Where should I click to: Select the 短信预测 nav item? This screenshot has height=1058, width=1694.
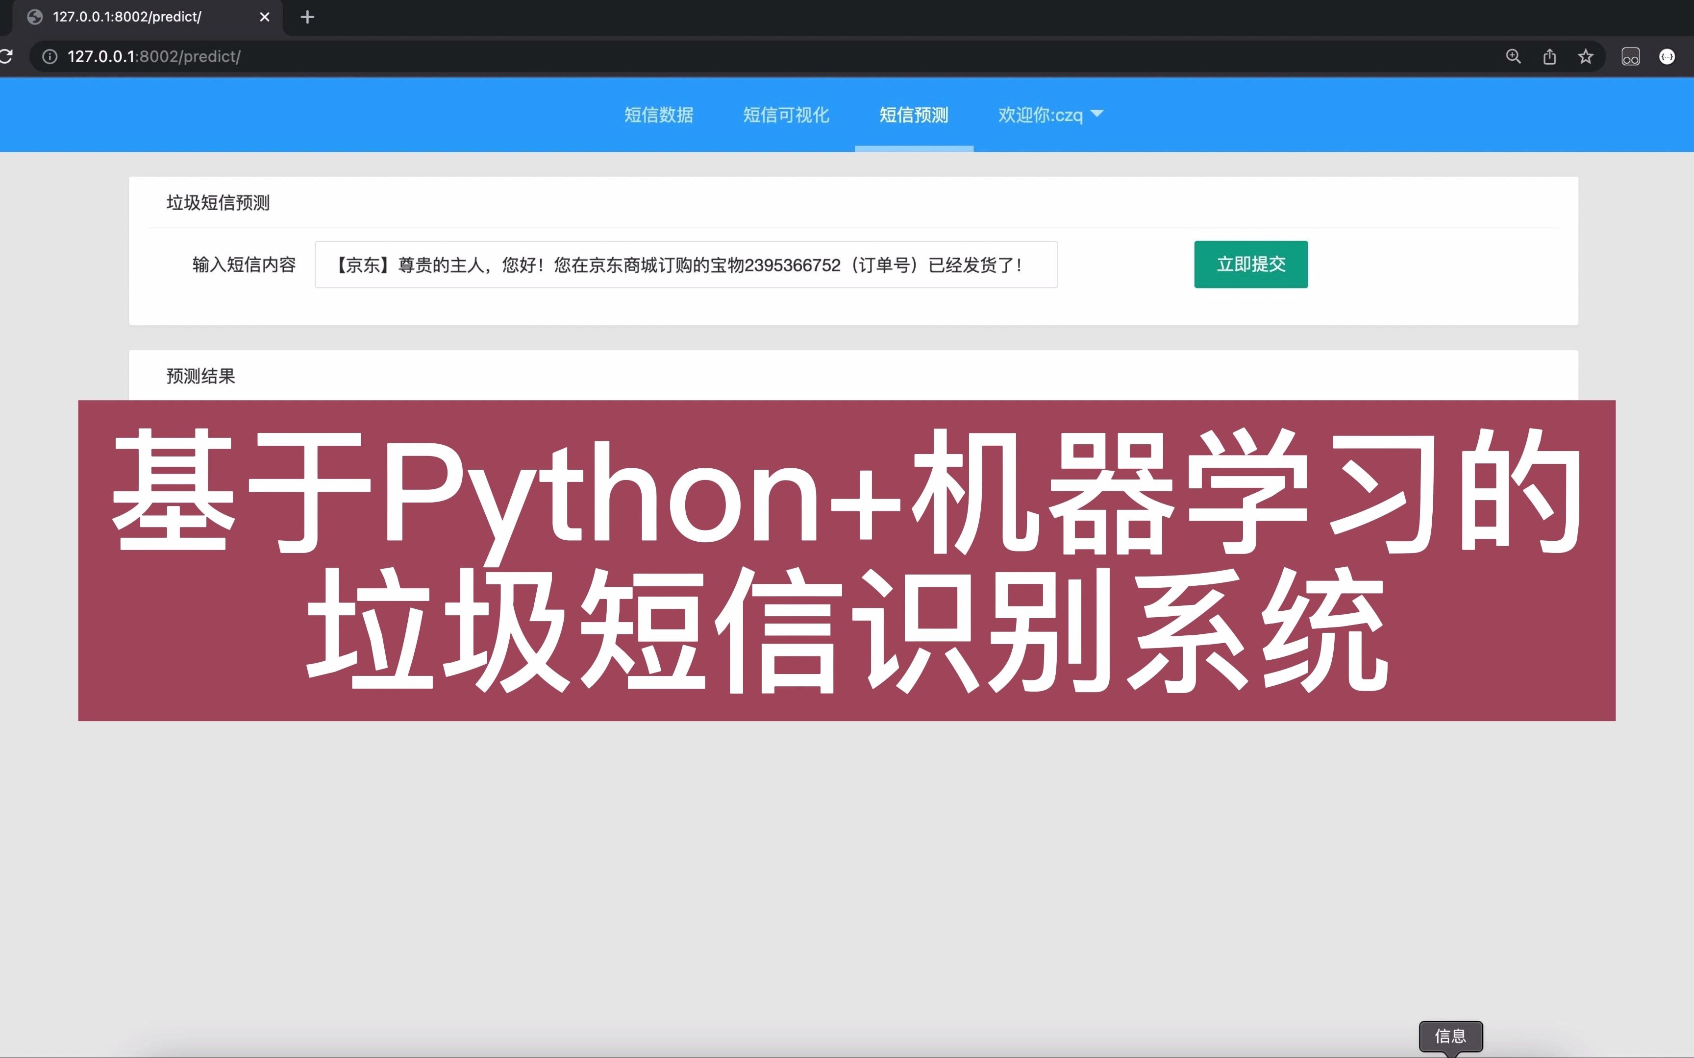[x=914, y=115]
